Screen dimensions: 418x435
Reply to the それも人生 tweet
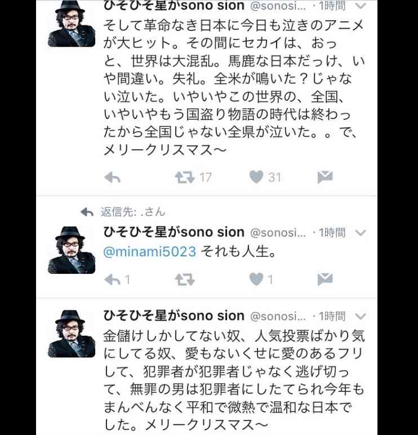coord(112,279)
